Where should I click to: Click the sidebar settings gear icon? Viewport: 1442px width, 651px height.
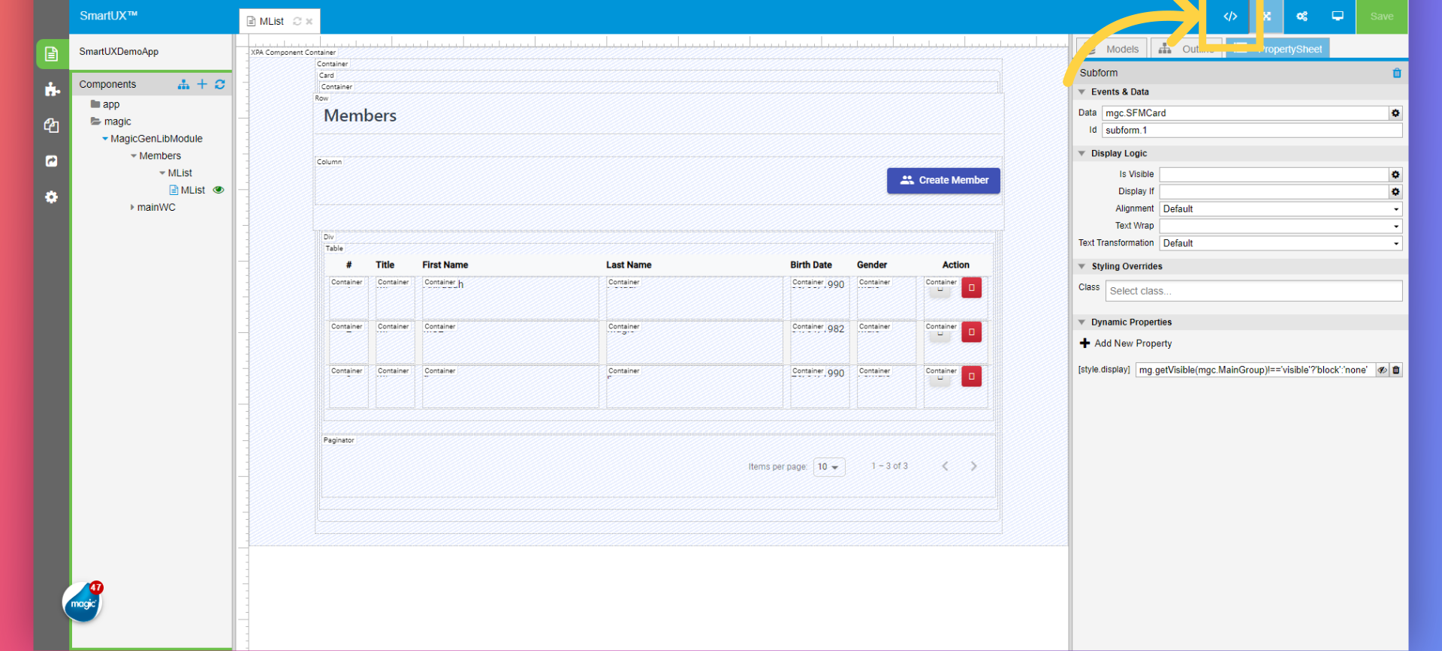click(x=51, y=197)
